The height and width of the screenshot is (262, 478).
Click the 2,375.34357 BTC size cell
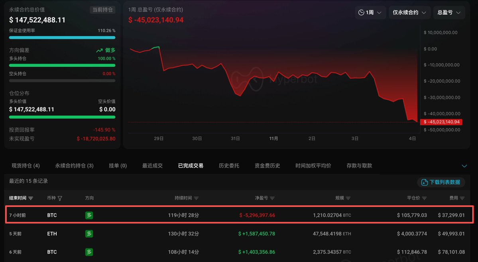click(332, 252)
